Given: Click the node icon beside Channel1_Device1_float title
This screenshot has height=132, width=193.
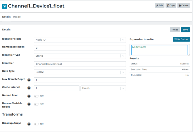Looking at the screenshot, I should click(4, 6).
